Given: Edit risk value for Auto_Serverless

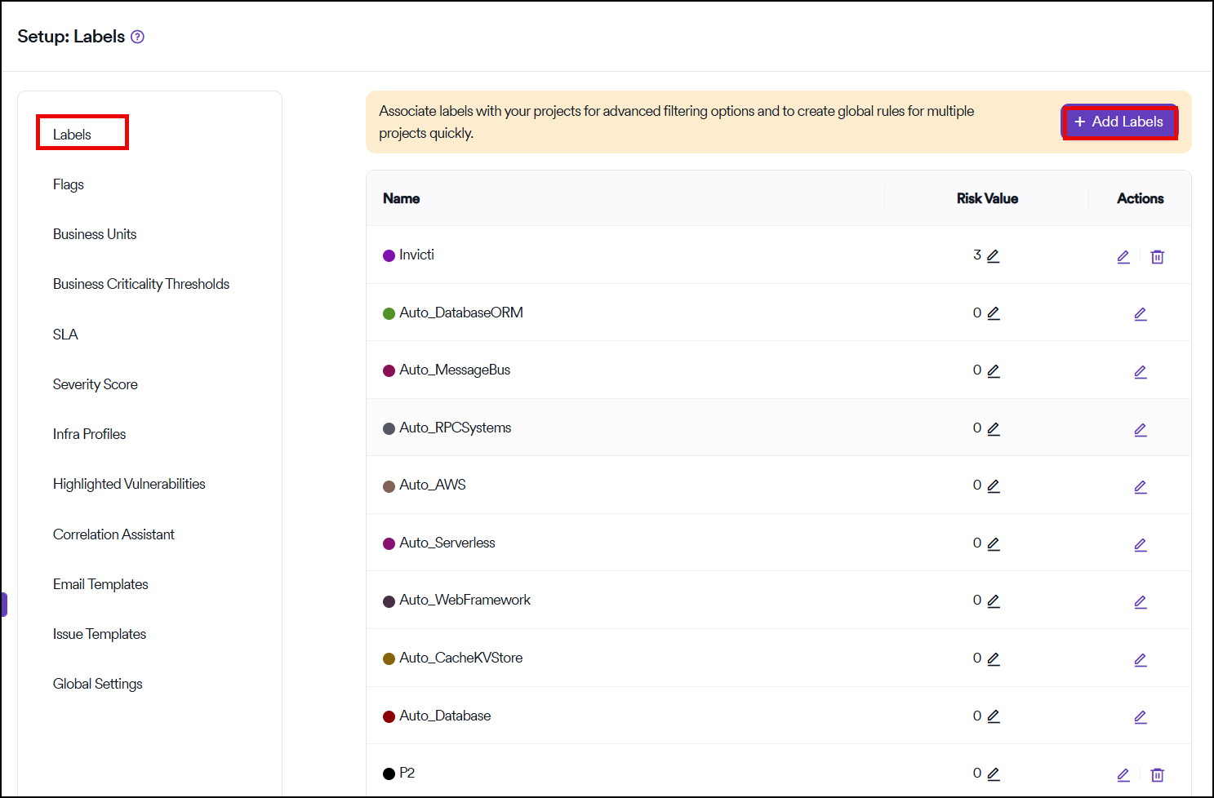Looking at the screenshot, I should (x=993, y=544).
